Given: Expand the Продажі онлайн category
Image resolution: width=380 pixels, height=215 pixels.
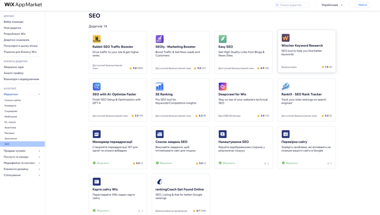Looking at the screenshot, I should point(39,151).
